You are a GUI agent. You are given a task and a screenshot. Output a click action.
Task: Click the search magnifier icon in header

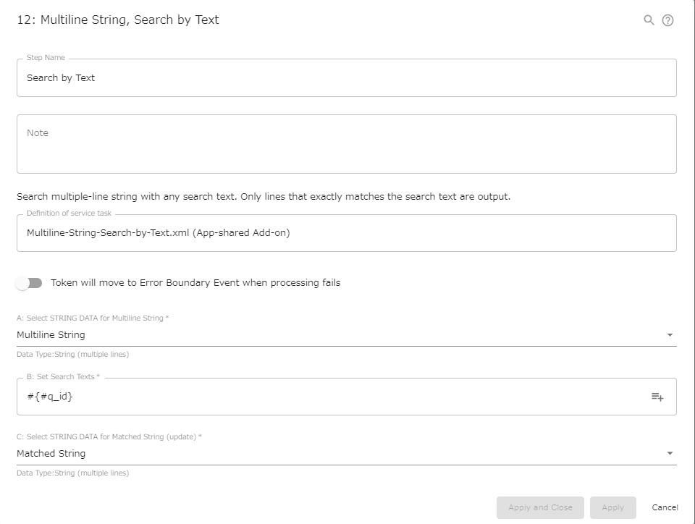(649, 20)
